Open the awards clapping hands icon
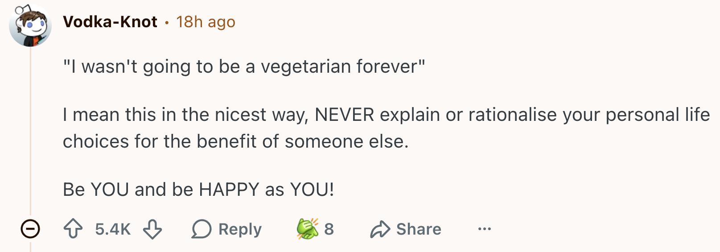The height and width of the screenshot is (252, 720). (x=308, y=229)
